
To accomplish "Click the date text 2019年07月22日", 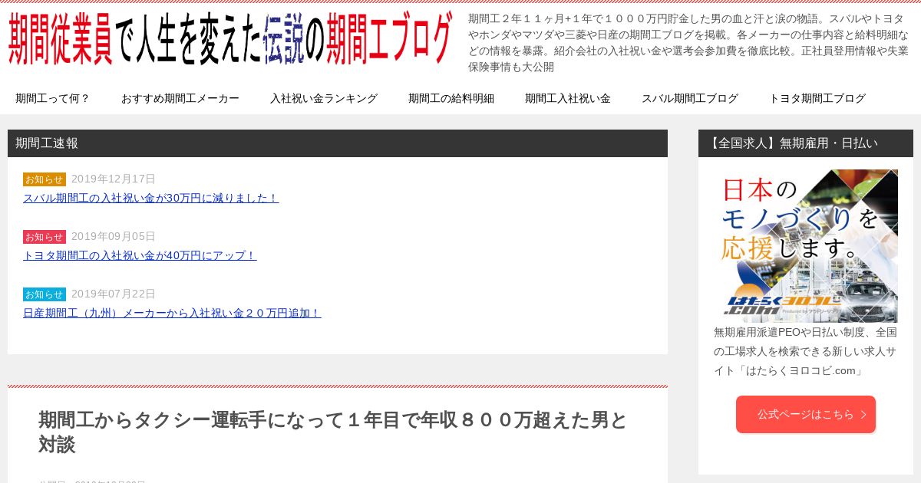I will tap(114, 294).
